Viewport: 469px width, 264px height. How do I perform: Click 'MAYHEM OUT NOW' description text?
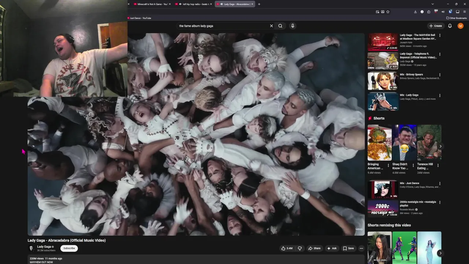[41, 262]
